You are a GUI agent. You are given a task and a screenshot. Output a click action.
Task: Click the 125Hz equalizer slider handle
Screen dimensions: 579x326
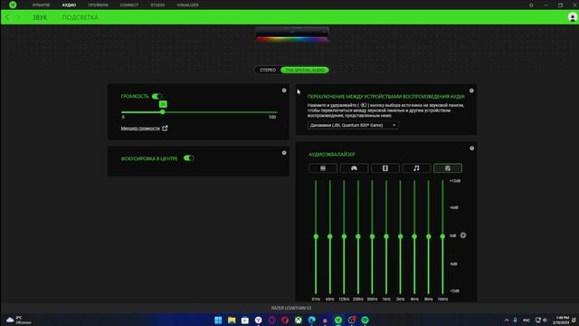[344, 236]
